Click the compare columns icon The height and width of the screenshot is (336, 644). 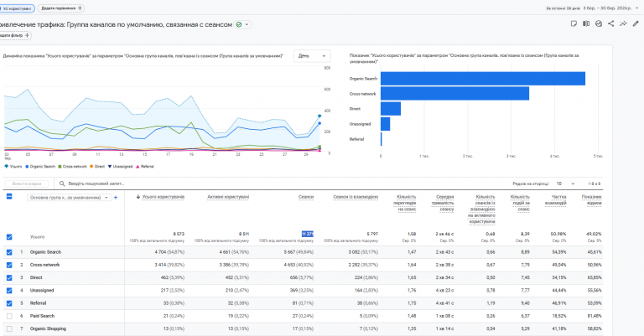coord(586,23)
